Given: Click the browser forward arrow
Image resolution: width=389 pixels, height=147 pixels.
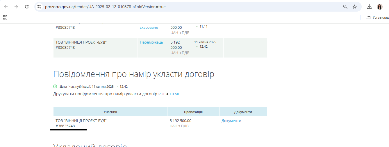Looking at the screenshot, I should pyautogui.click(x=16, y=7).
